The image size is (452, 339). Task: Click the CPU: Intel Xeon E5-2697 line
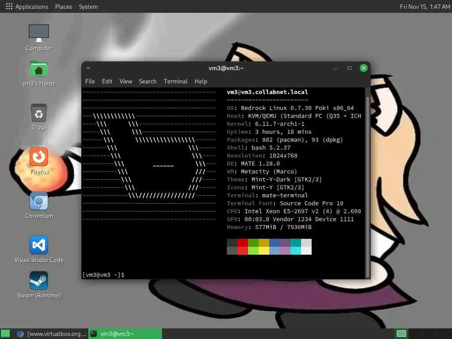(x=294, y=211)
